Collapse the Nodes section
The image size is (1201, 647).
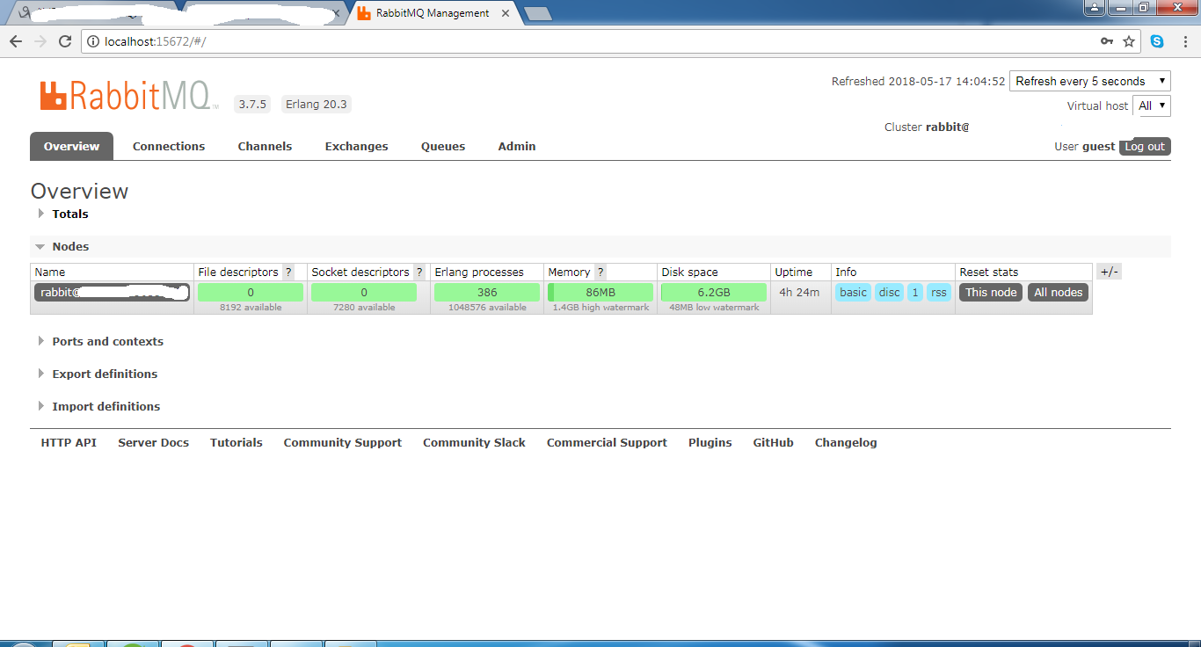coord(63,247)
